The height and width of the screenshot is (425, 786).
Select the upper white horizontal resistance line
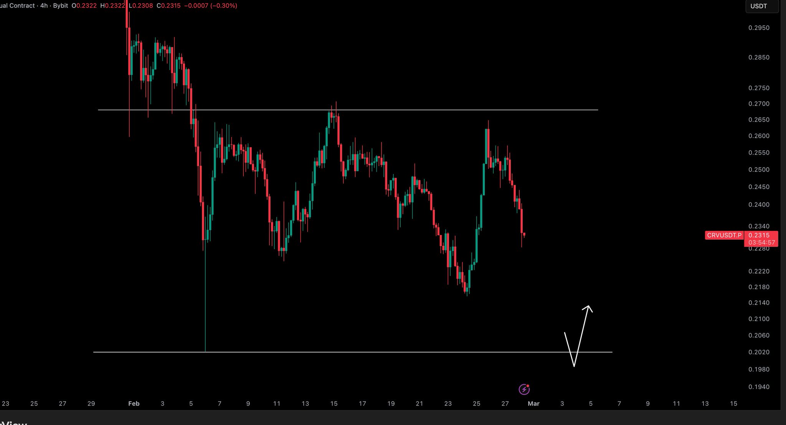[x=384, y=110]
